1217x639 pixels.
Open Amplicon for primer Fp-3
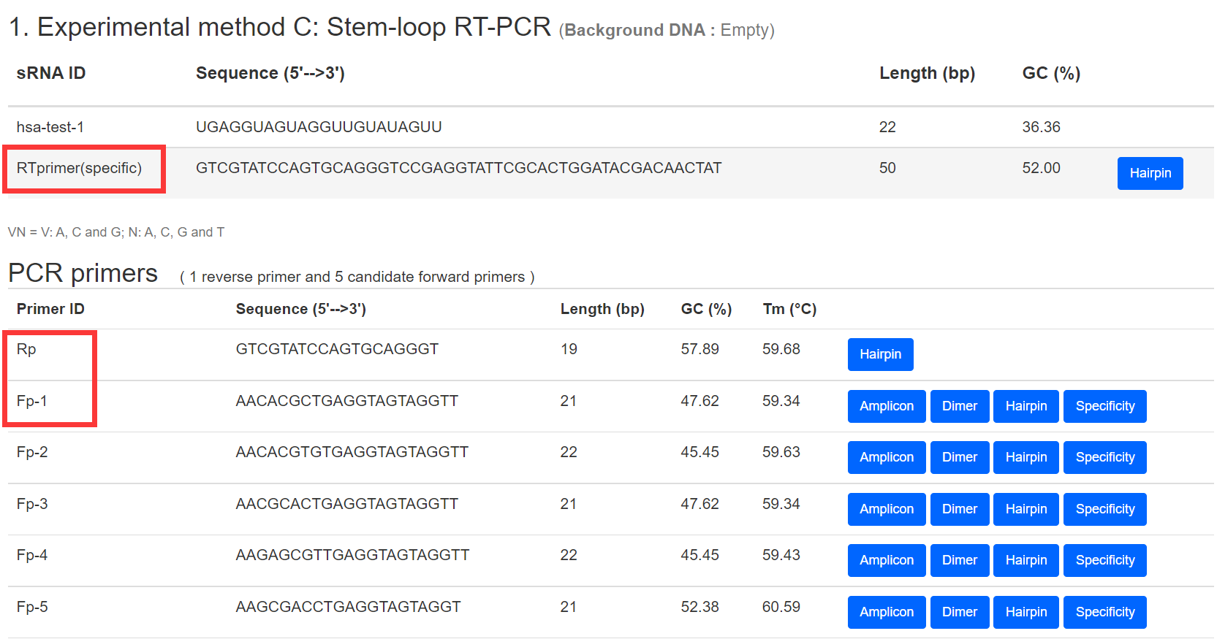tap(887, 509)
